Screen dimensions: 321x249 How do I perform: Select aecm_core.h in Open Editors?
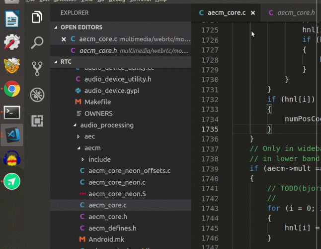pyautogui.click(x=121, y=51)
